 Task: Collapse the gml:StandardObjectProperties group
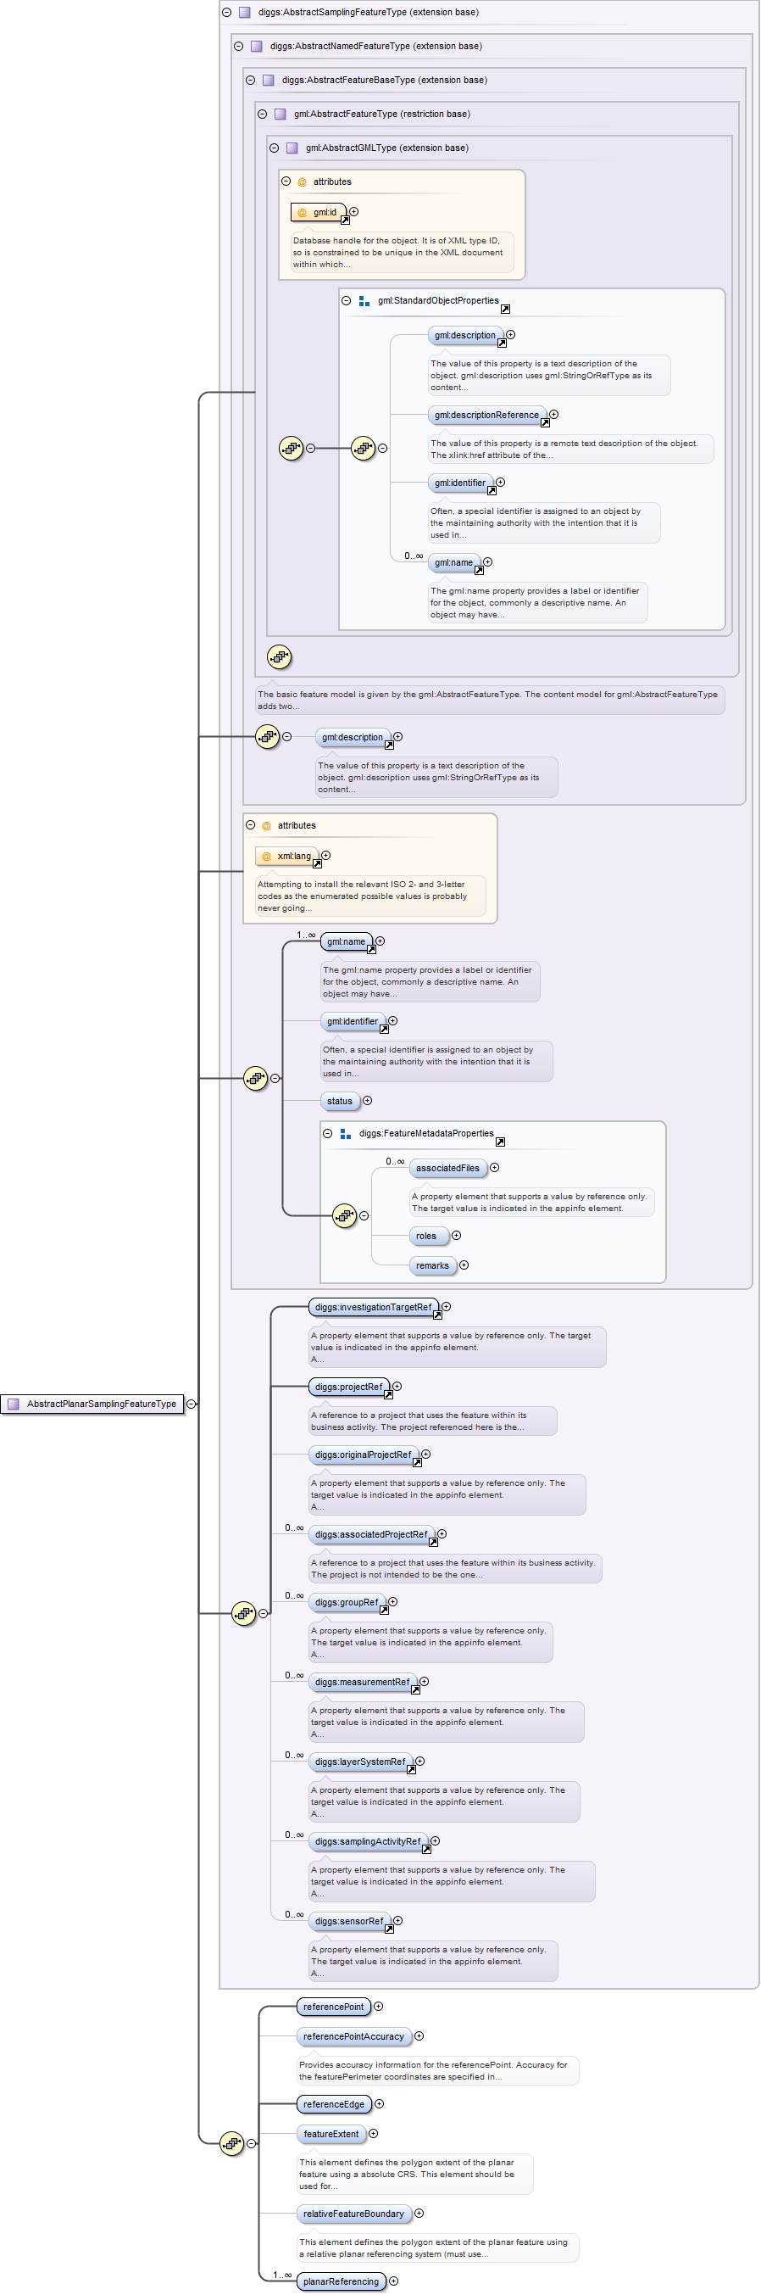coord(347,301)
